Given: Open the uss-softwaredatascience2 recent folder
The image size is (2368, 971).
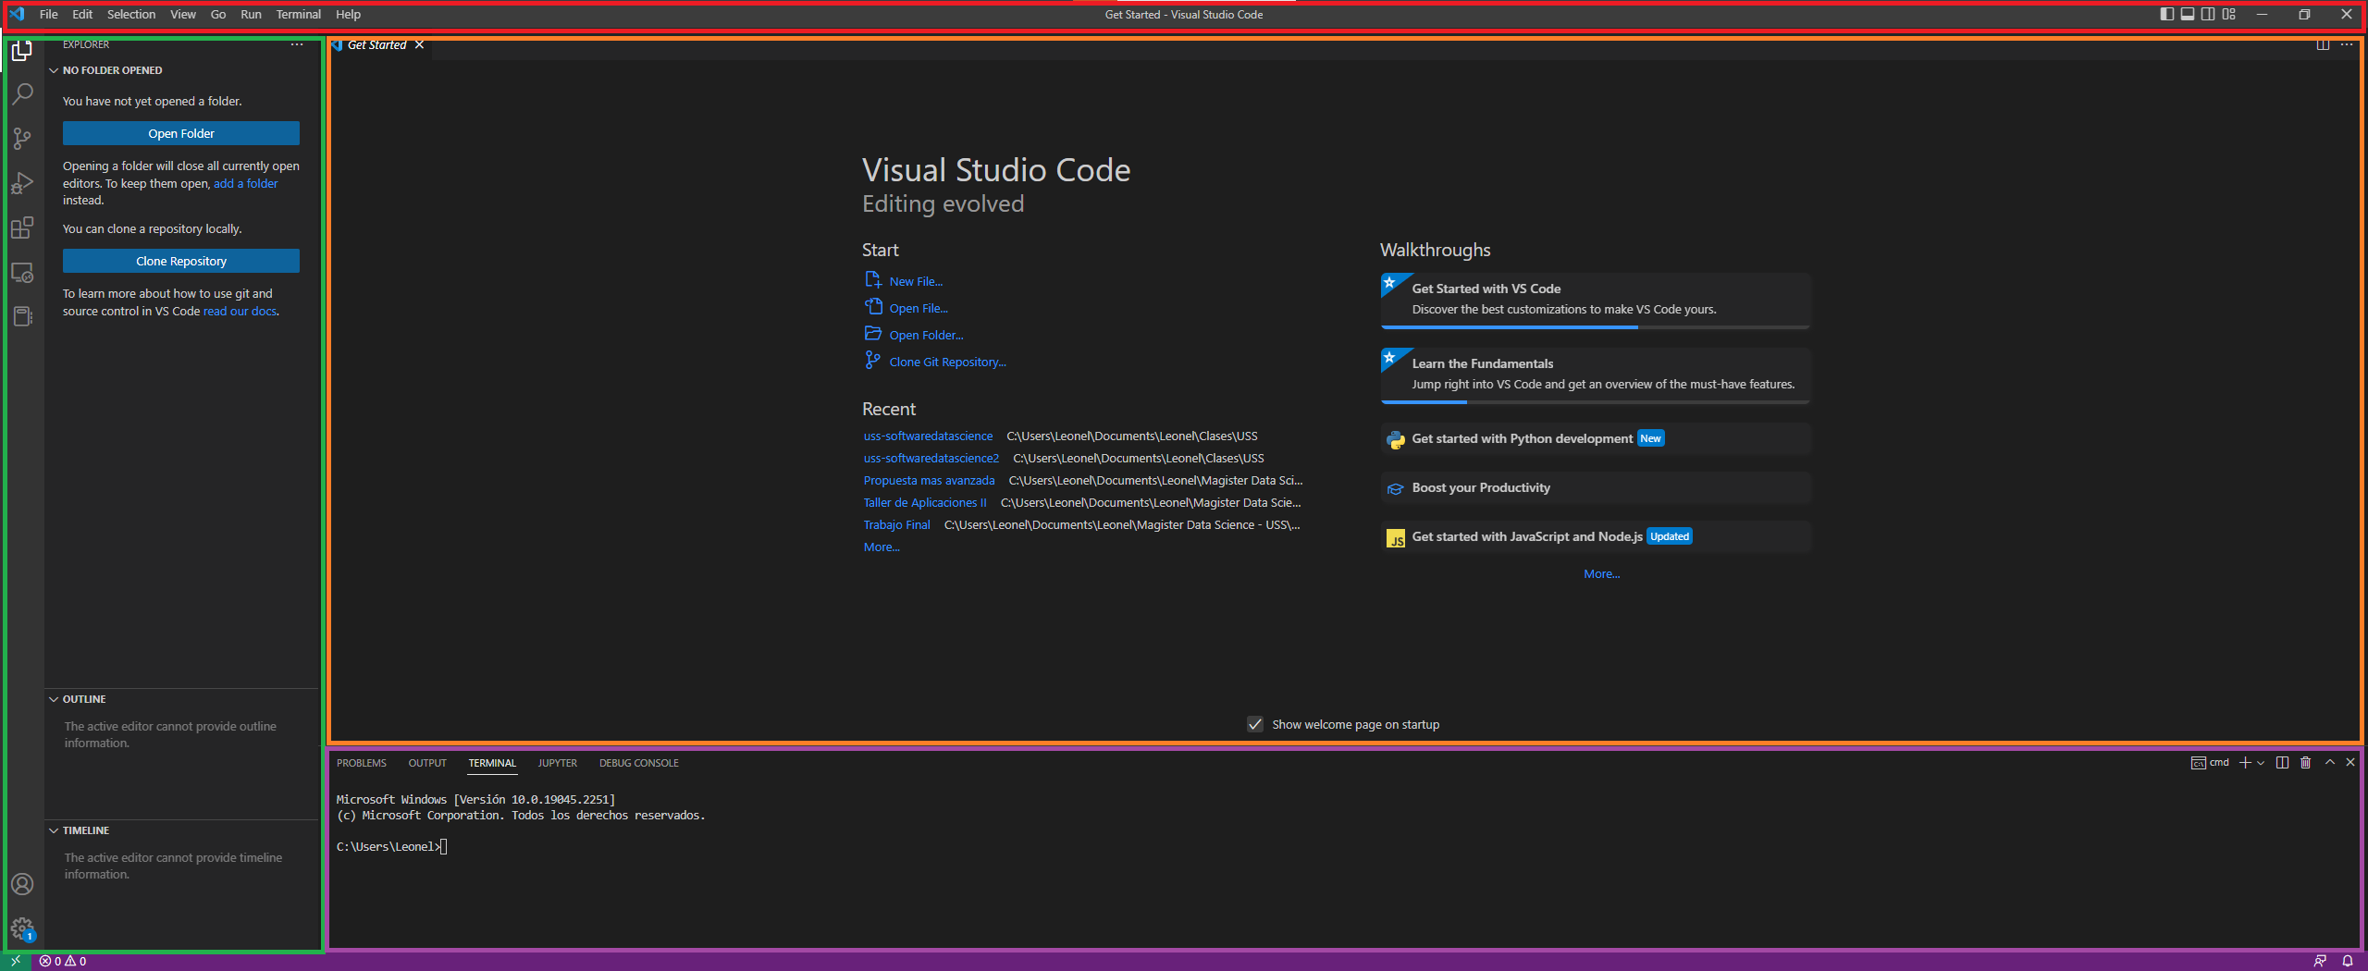Looking at the screenshot, I should 931,458.
